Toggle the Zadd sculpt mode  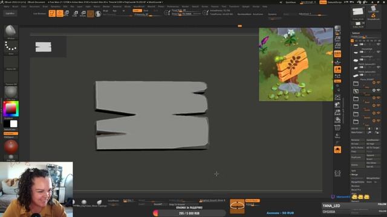pyautogui.click(x=137, y=11)
